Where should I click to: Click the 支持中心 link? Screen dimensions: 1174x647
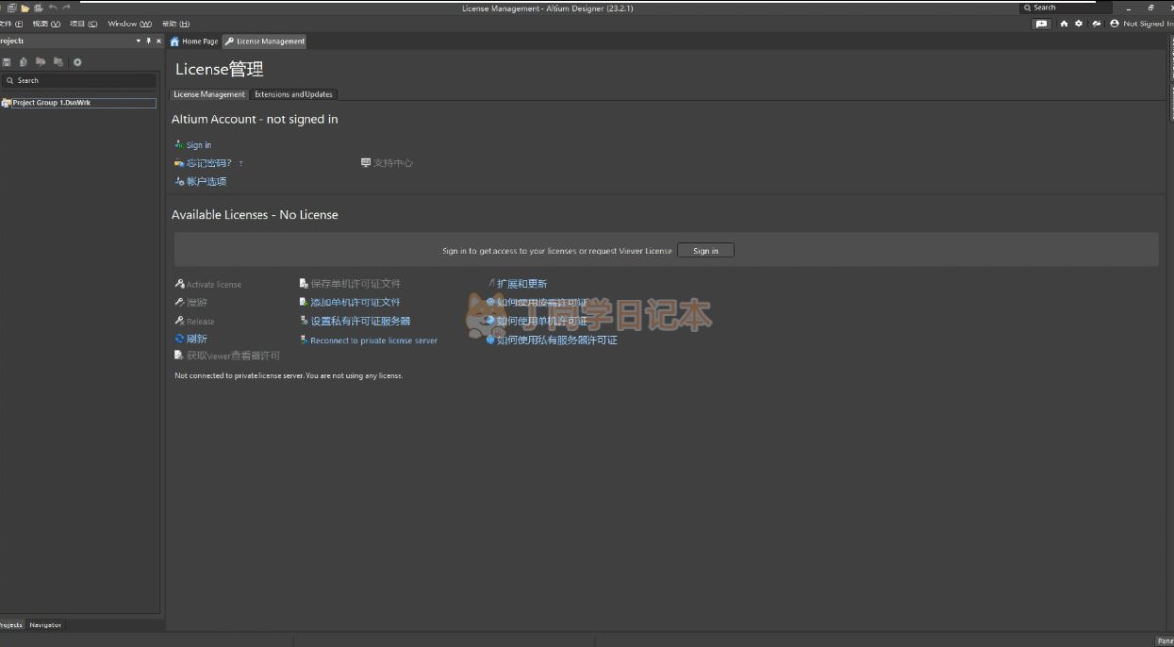393,163
